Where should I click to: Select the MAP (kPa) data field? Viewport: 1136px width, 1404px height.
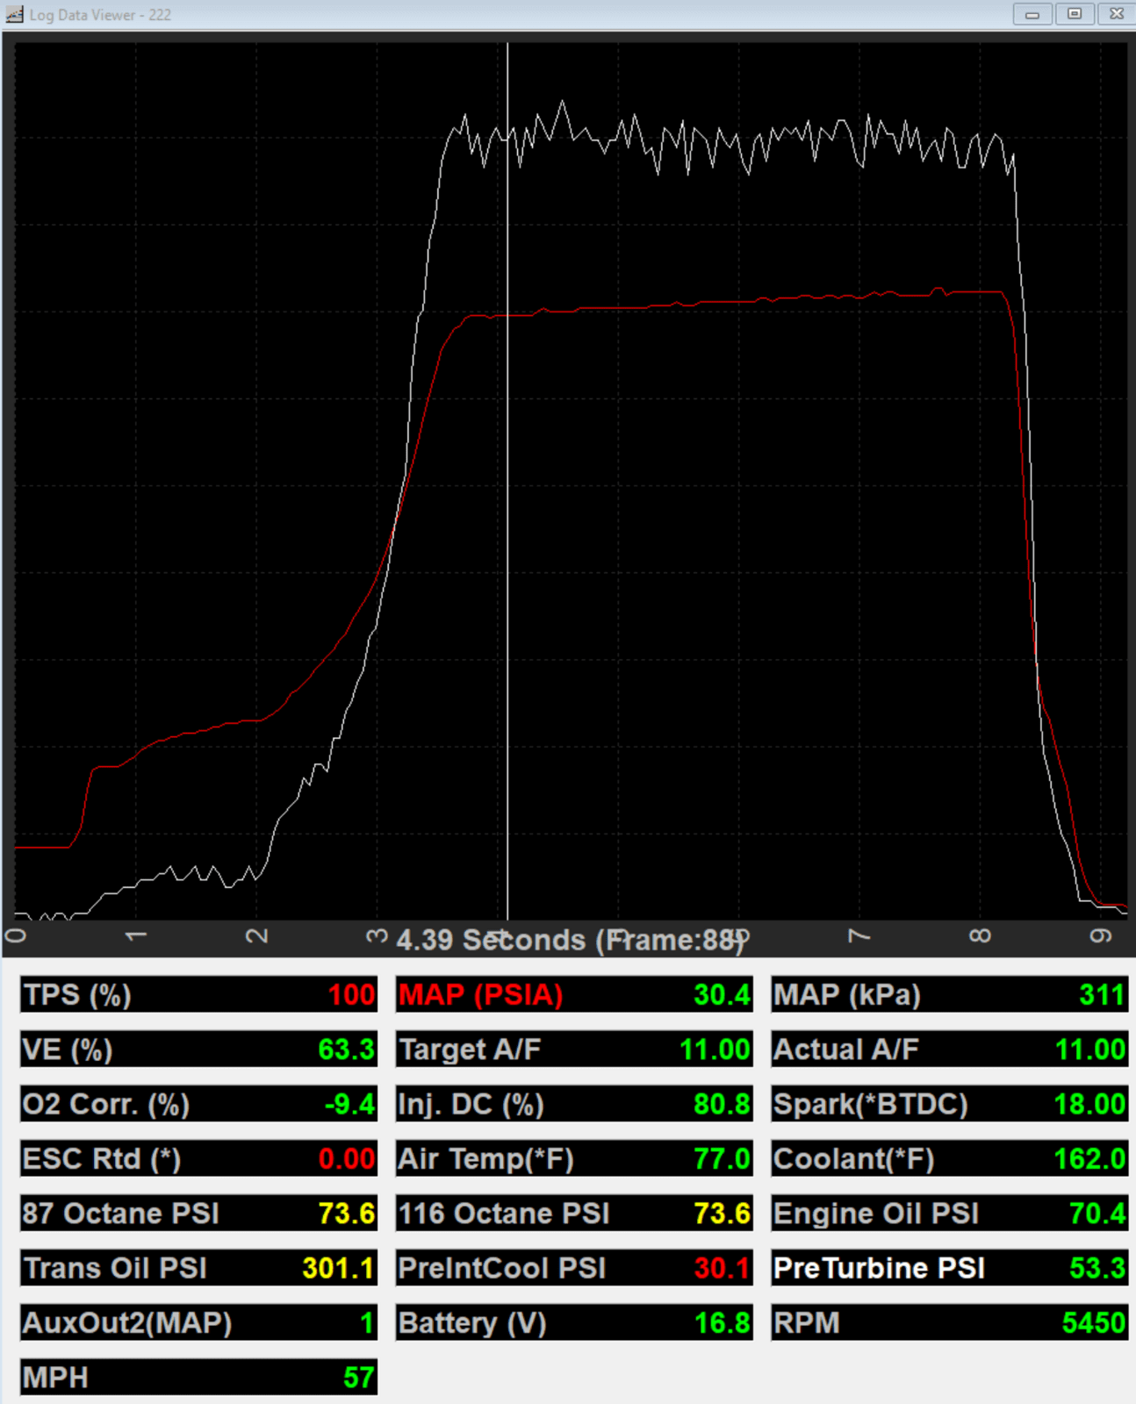coord(950,995)
